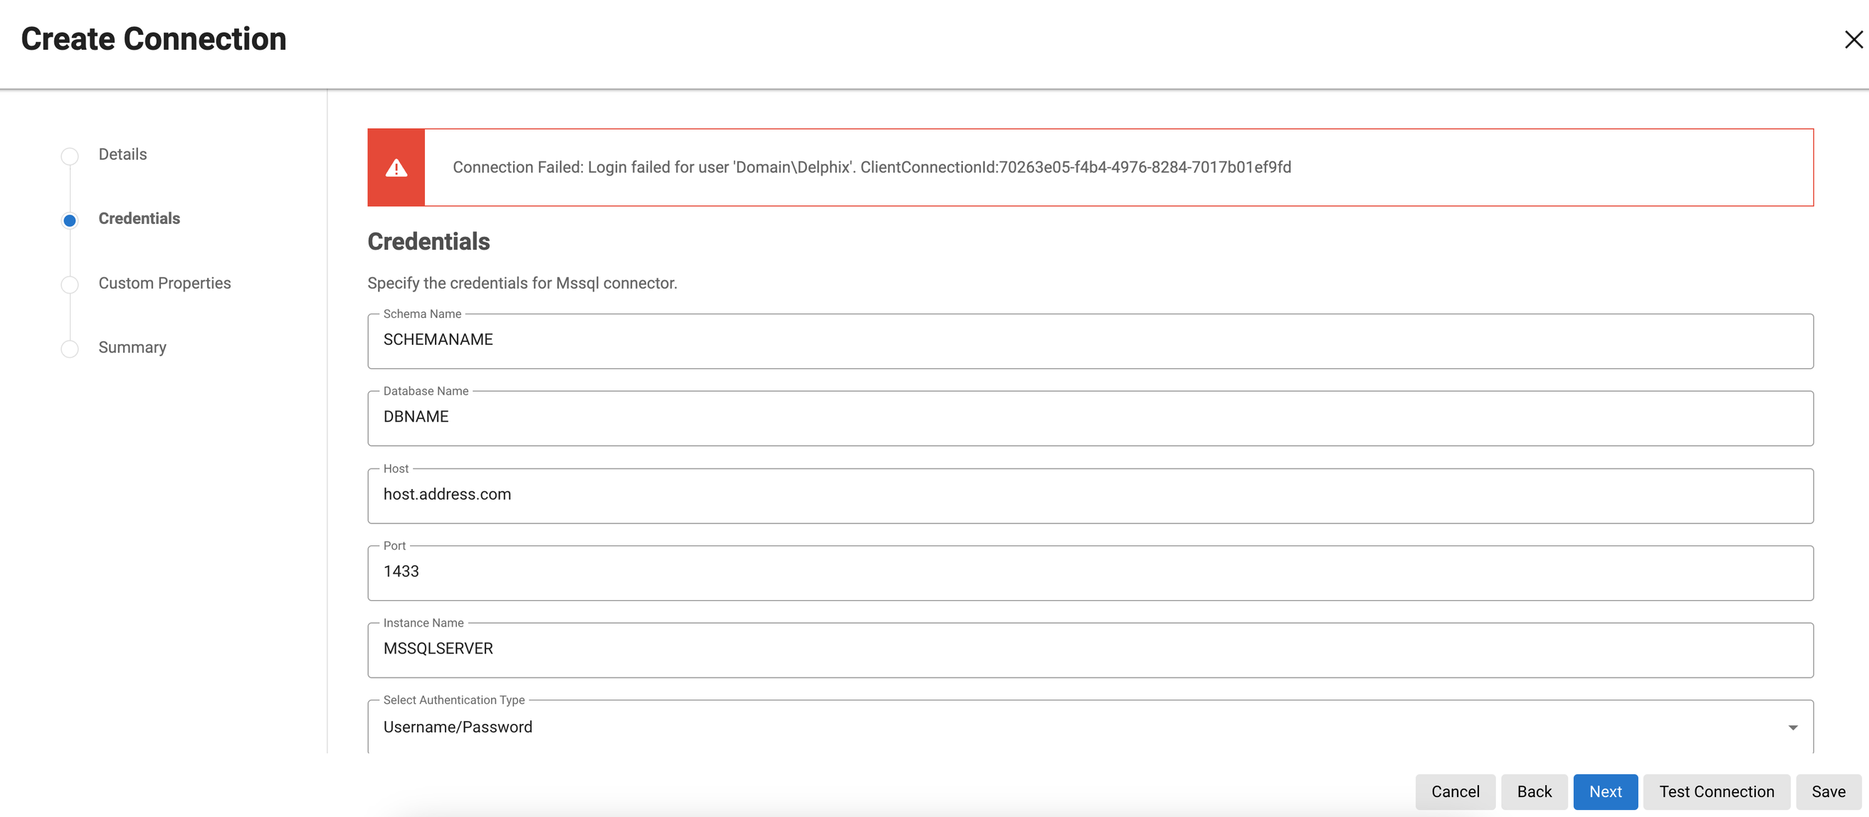Open the Custom Properties step label

[164, 283]
